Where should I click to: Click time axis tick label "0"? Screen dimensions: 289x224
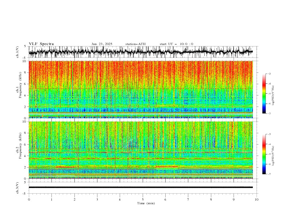pos(29,199)
